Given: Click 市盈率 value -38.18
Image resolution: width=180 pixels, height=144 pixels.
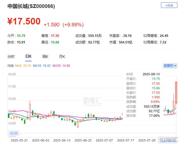Looking at the screenshot, I should pos(127,36).
